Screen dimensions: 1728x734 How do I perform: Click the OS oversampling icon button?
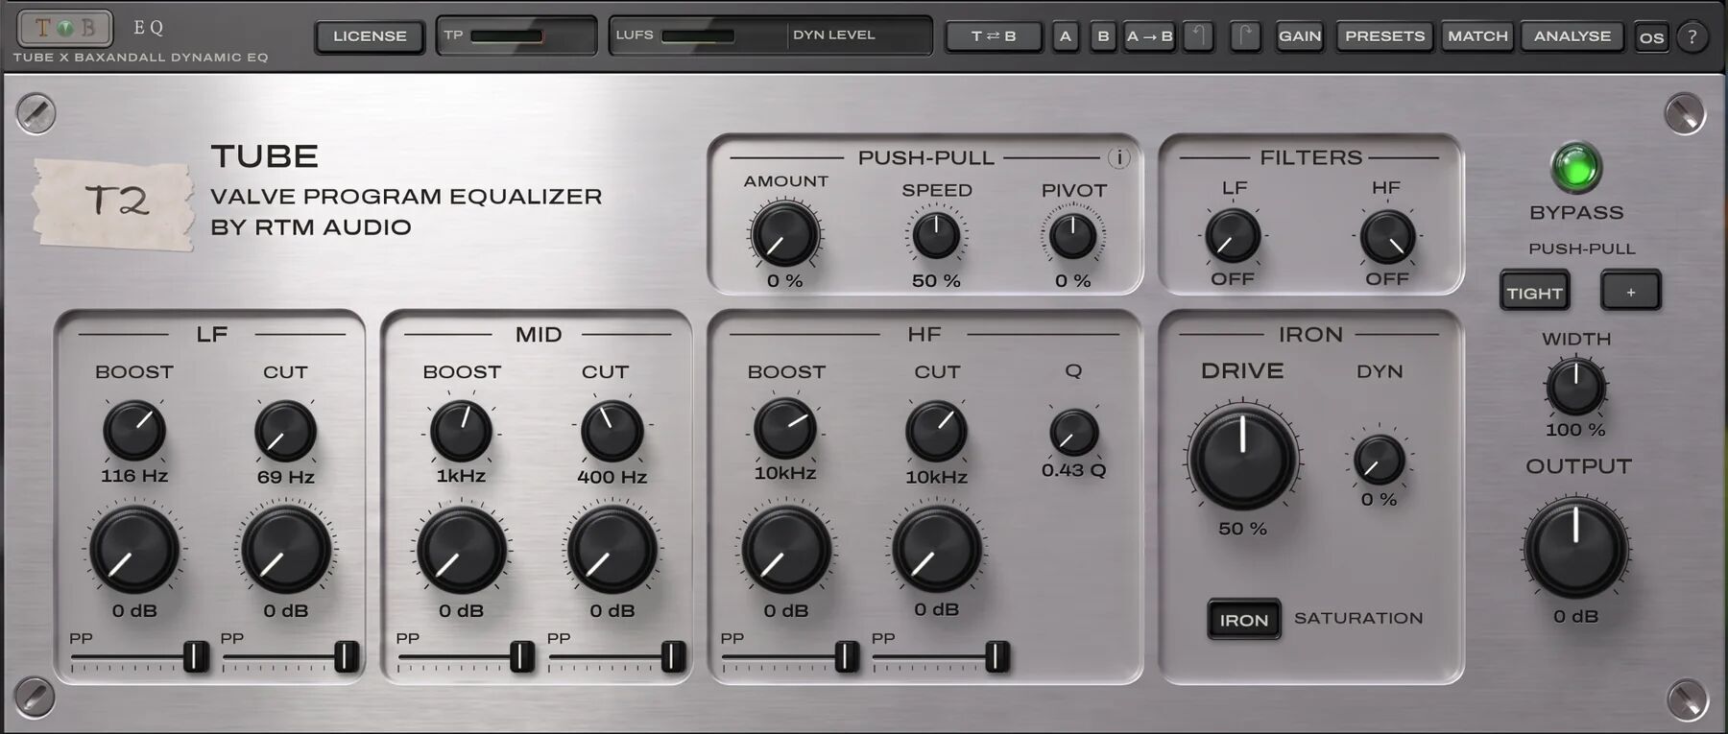point(1651,37)
